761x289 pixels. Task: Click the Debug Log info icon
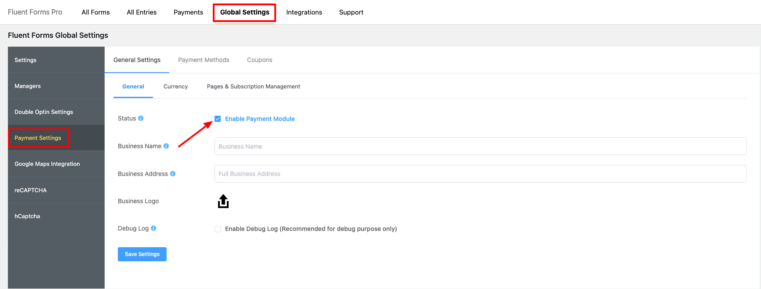click(x=153, y=228)
